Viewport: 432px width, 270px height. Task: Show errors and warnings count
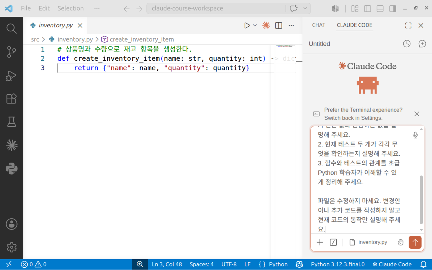point(33,264)
